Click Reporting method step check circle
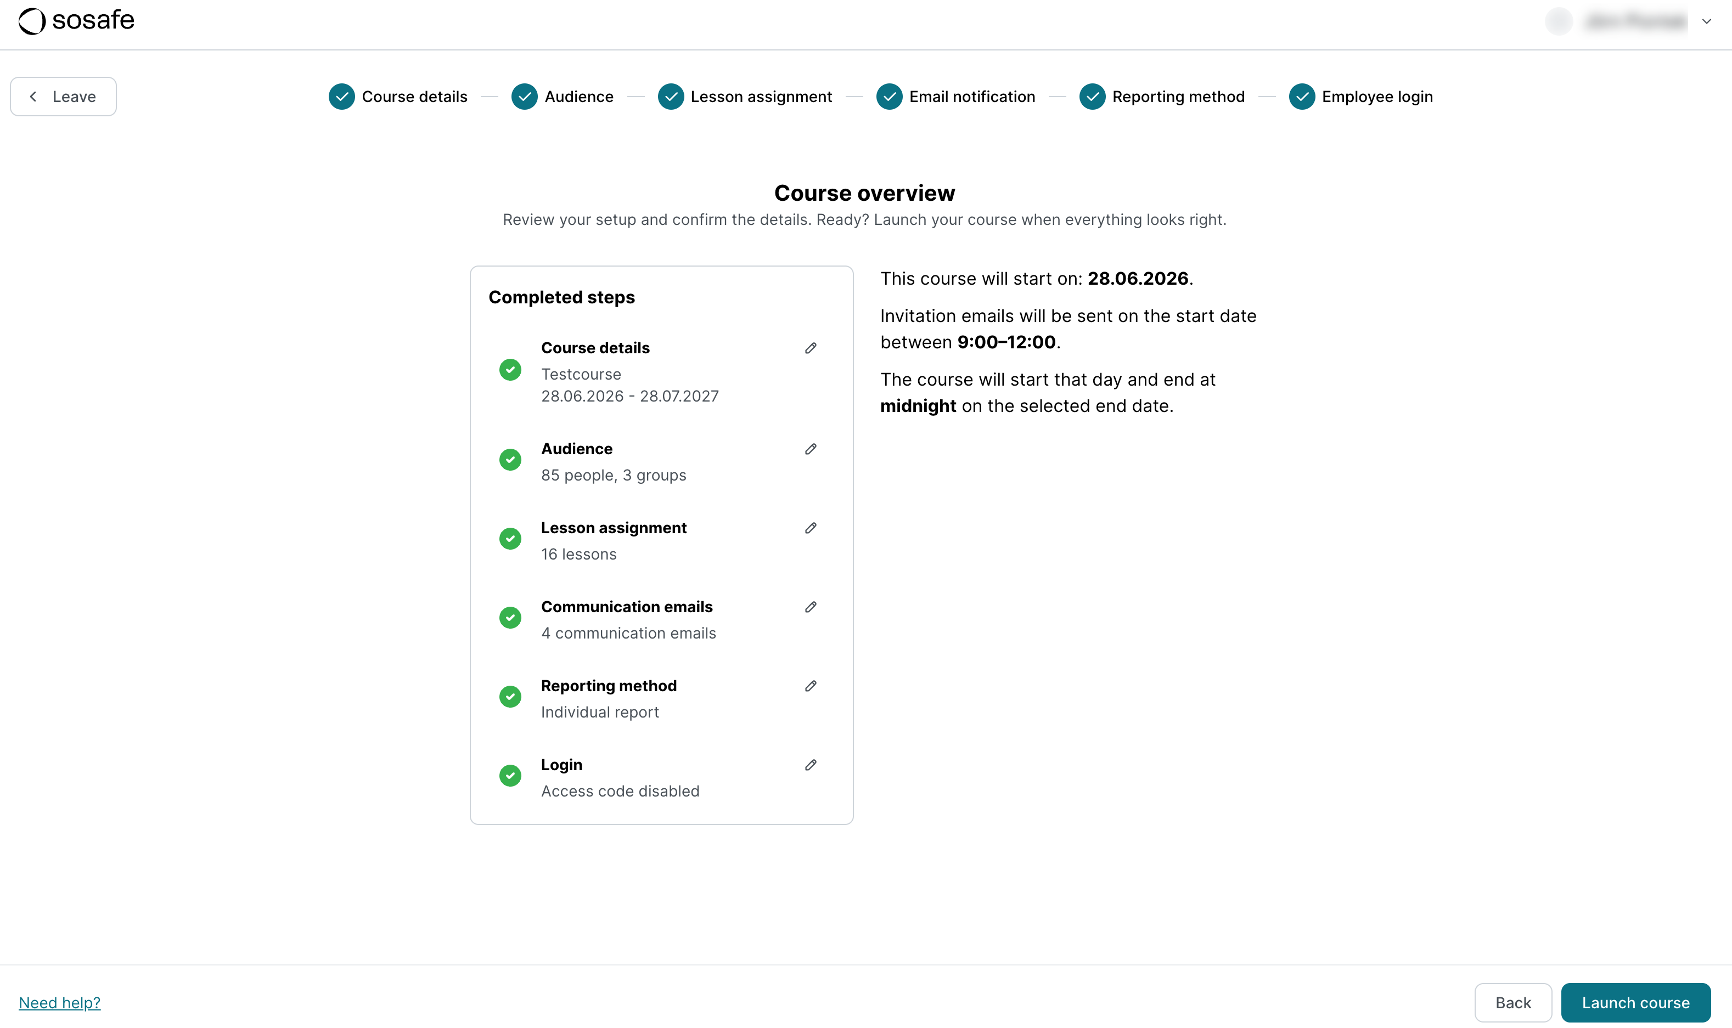Viewport: 1732px width, 1028px height. pyautogui.click(x=1093, y=97)
